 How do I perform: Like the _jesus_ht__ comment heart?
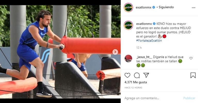(191, 58)
